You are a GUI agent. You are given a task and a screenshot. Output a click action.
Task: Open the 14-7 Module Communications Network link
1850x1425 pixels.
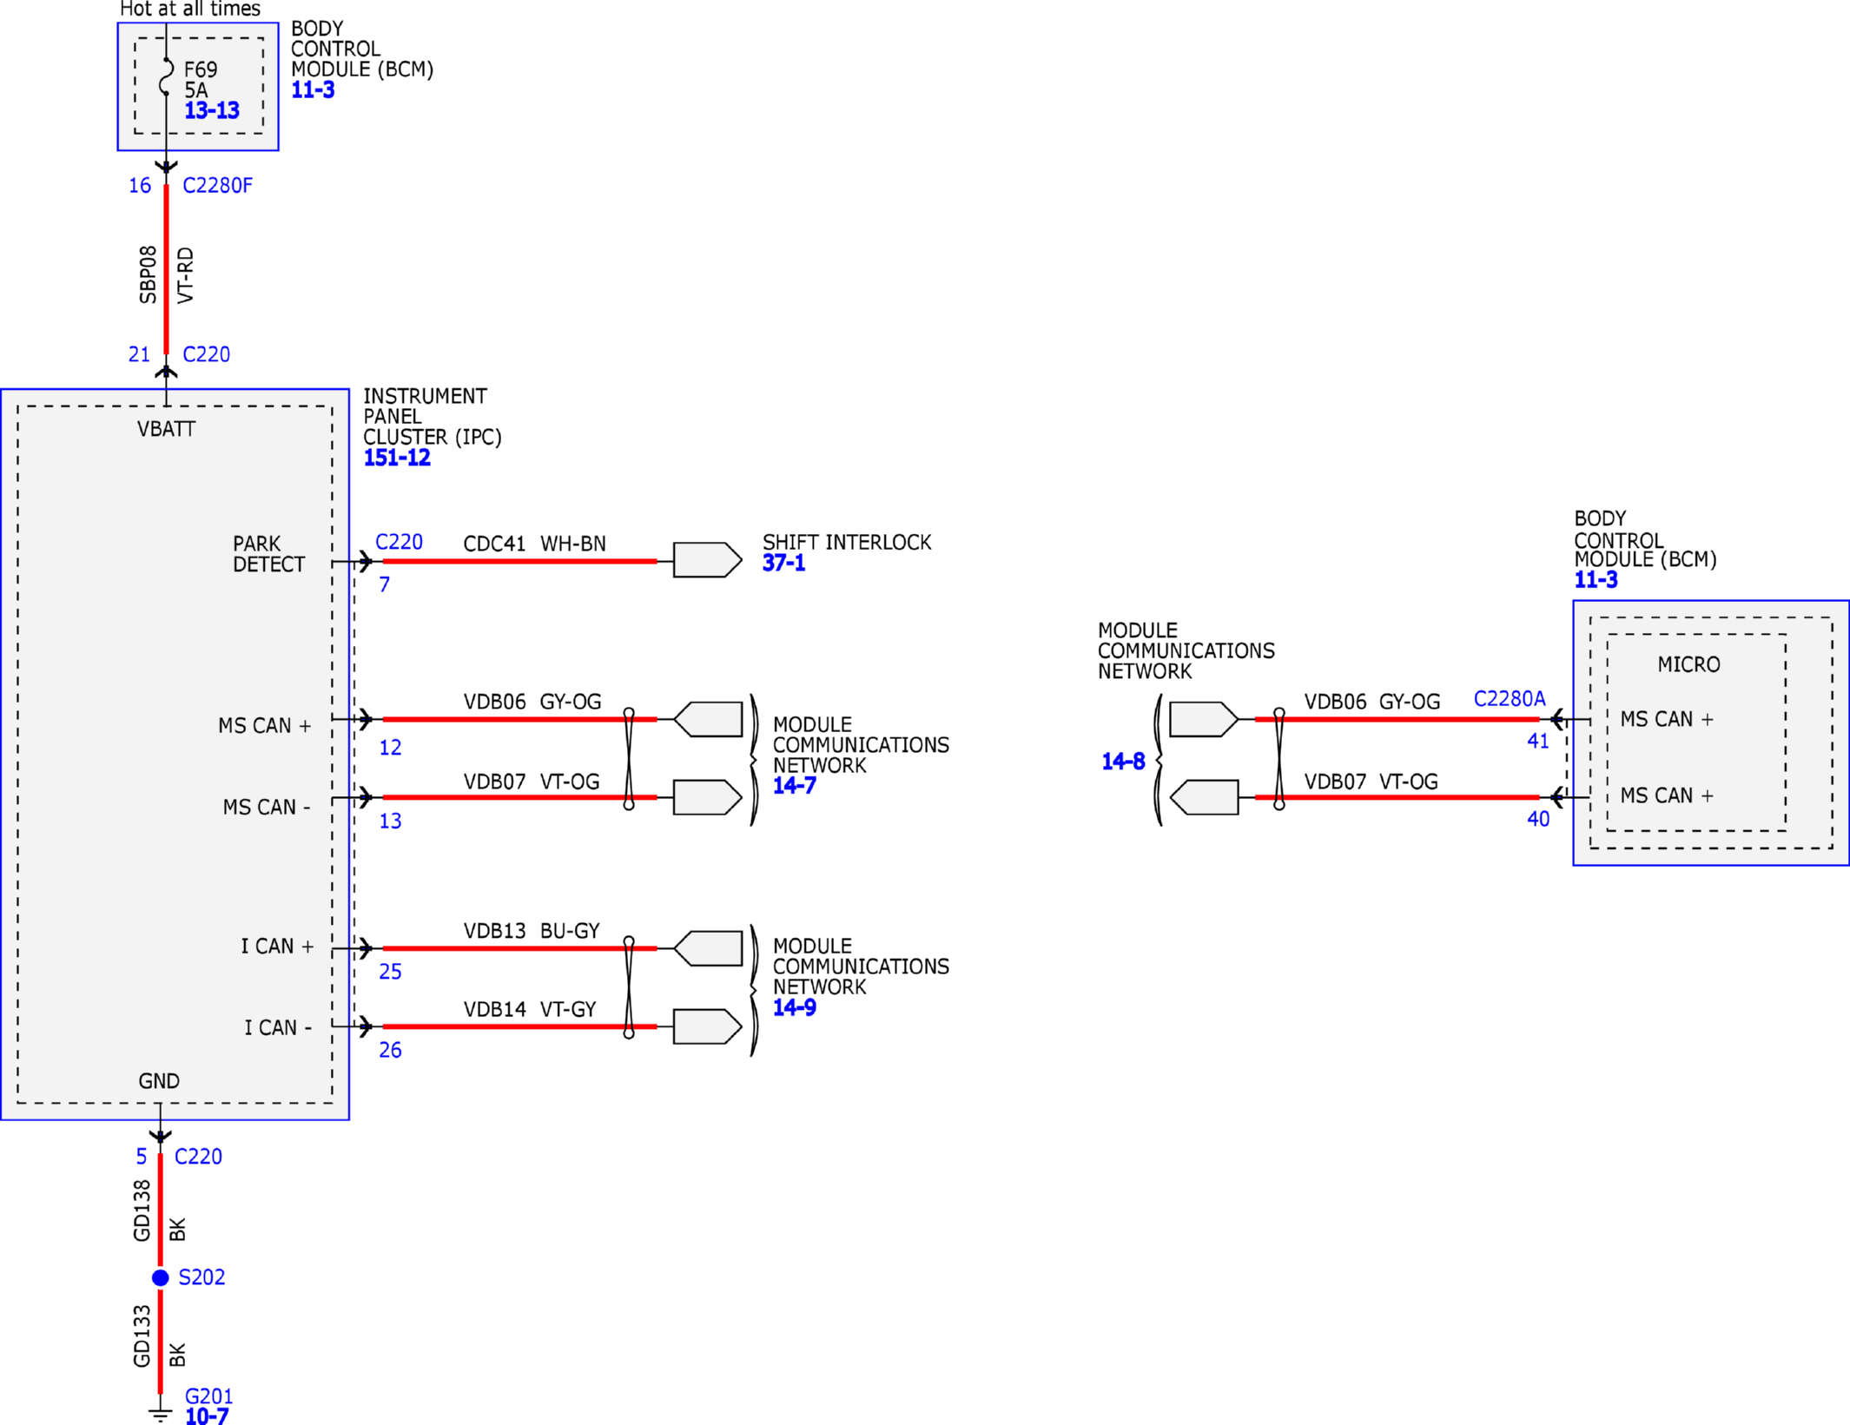795,786
